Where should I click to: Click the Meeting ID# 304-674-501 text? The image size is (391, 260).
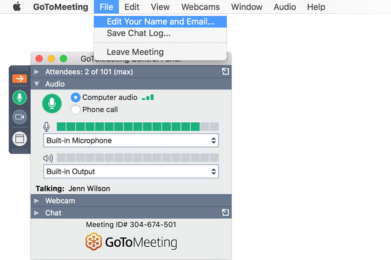coord(131,225)
